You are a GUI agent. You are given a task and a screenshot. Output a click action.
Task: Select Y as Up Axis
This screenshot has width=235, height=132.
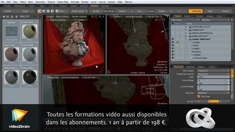tap(213, 101)
